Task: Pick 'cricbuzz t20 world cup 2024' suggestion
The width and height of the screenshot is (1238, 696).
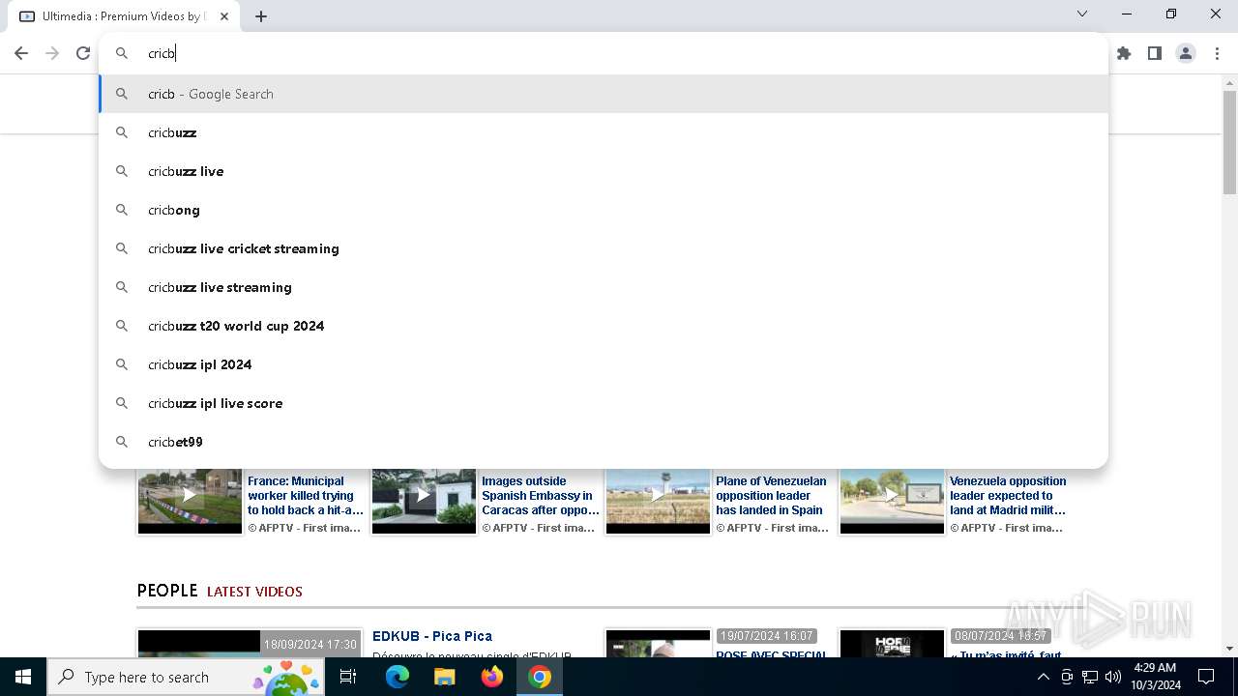Action: (x=604, y=326)
